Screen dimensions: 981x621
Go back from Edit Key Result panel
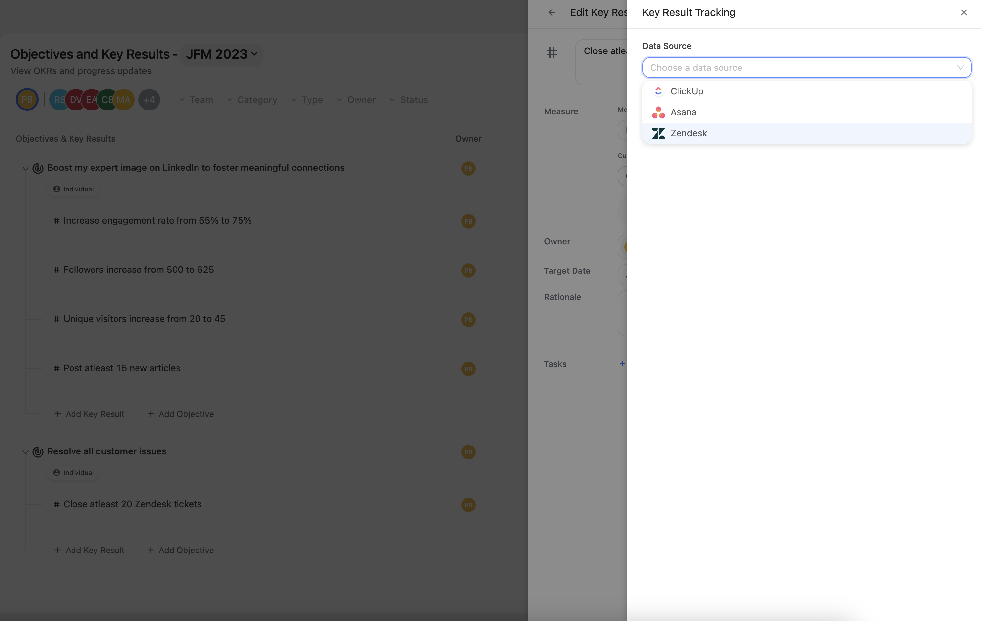click(x=552, y=13)
